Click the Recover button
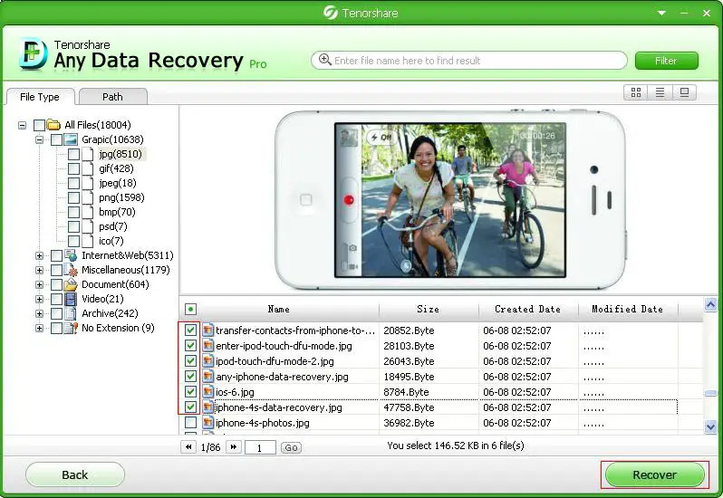The width and height of the screenshot is (723, 498). point(655,474)
